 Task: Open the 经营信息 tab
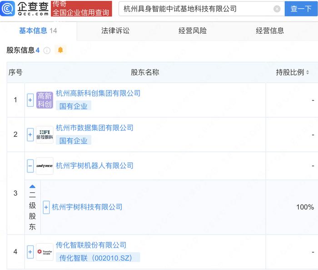click(x=270, y=30)
